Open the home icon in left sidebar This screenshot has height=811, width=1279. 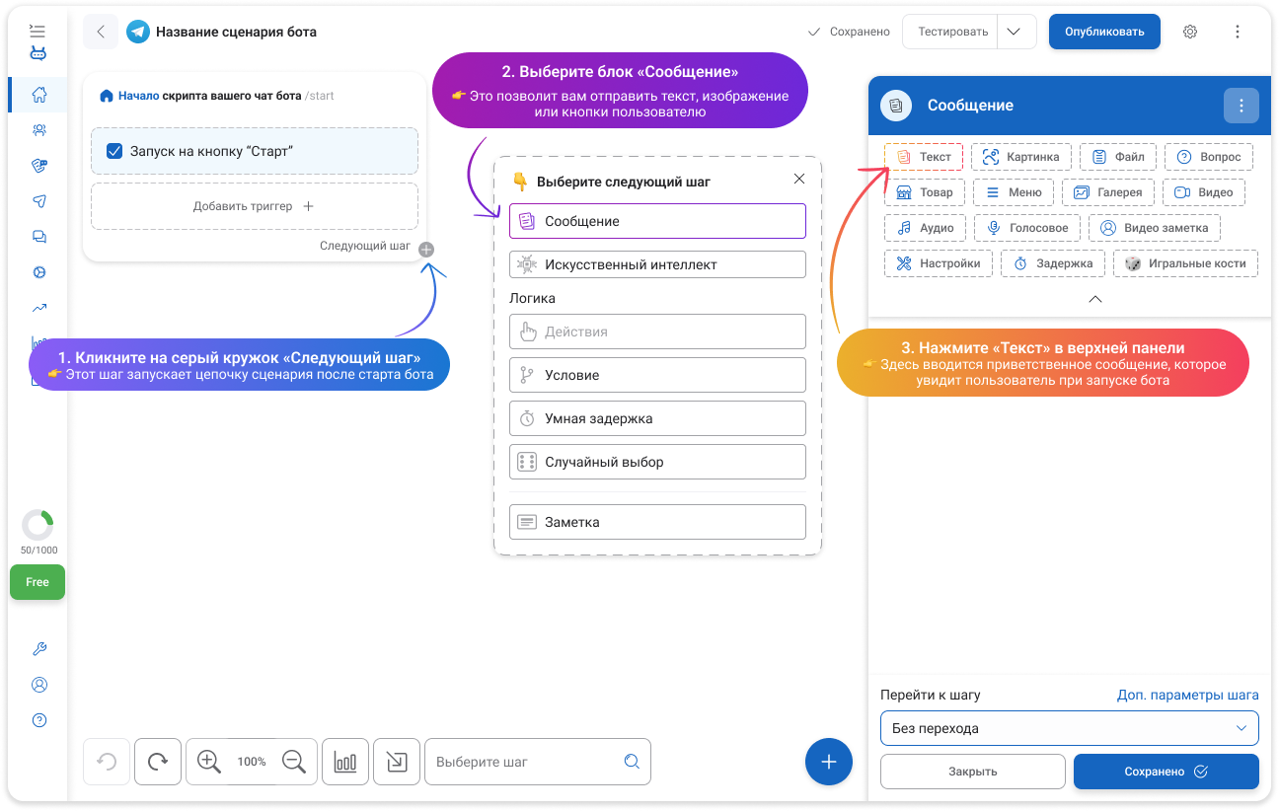click(39, 95)
